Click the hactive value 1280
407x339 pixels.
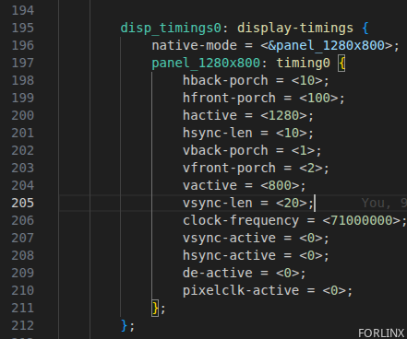click(x=283, y=115)
